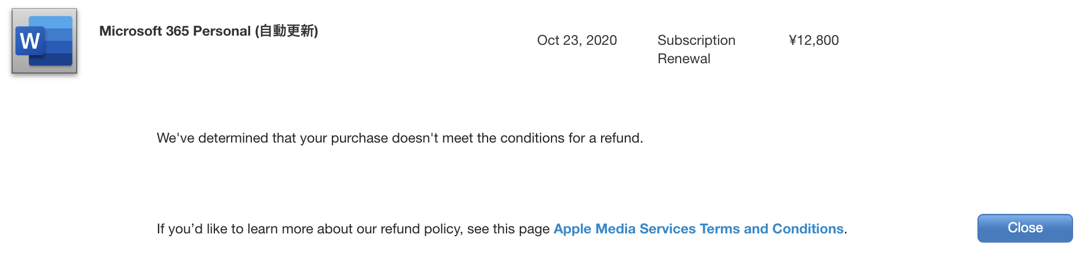The height and width of the screenshot is (261, 1080).
Task: Open Apple Media Services Terms and Conditions link
Action: 698,229
